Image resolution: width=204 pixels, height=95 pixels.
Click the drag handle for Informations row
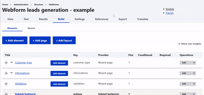click(x=6, y=73)
